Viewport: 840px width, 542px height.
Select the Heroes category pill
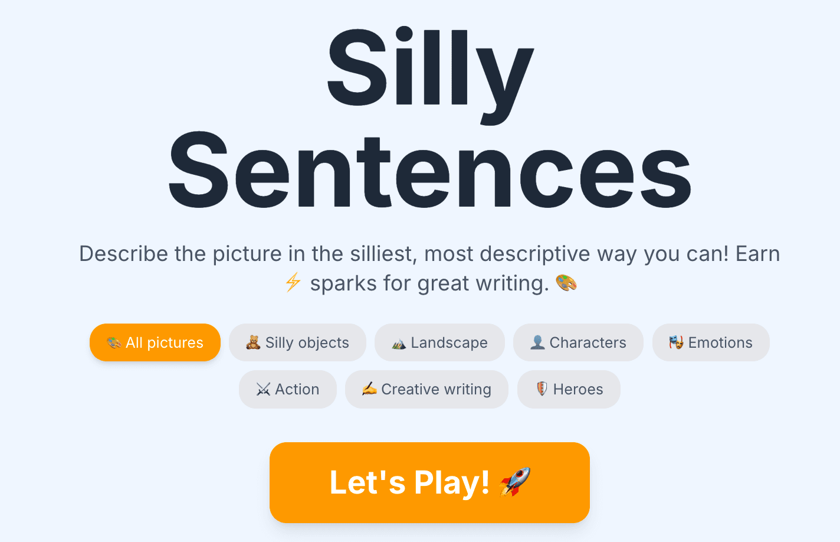[x=568, y=389]
